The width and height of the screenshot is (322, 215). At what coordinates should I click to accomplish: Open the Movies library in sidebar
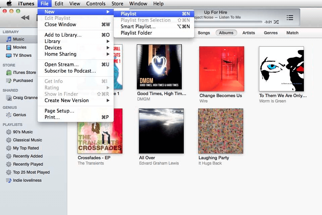[19, 47]
